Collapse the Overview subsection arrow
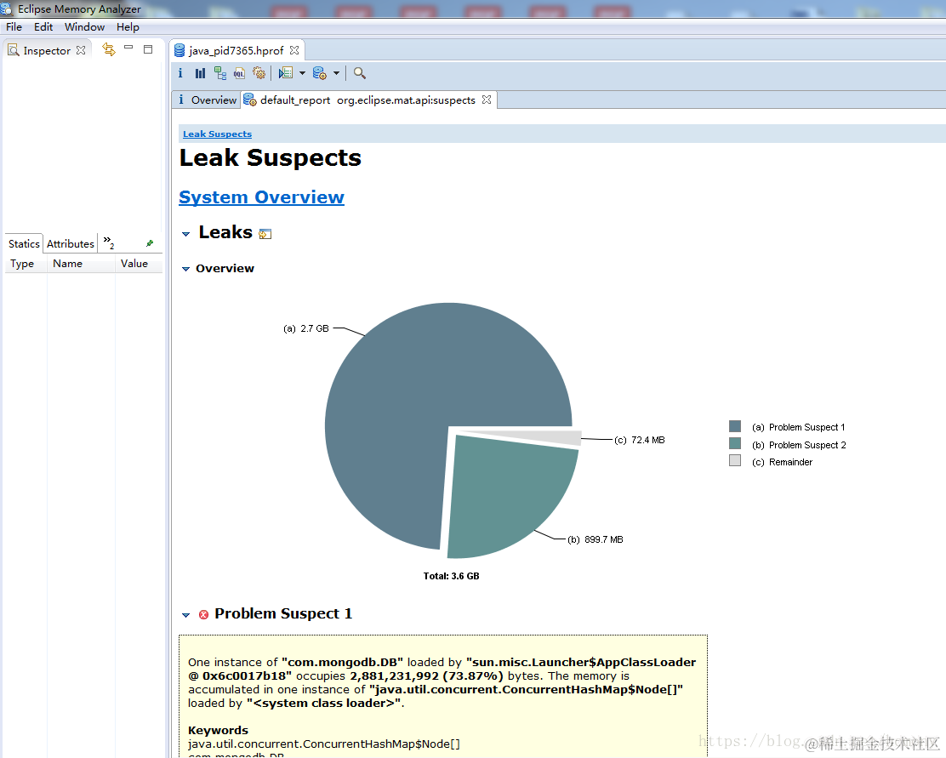 pos(185,269)
